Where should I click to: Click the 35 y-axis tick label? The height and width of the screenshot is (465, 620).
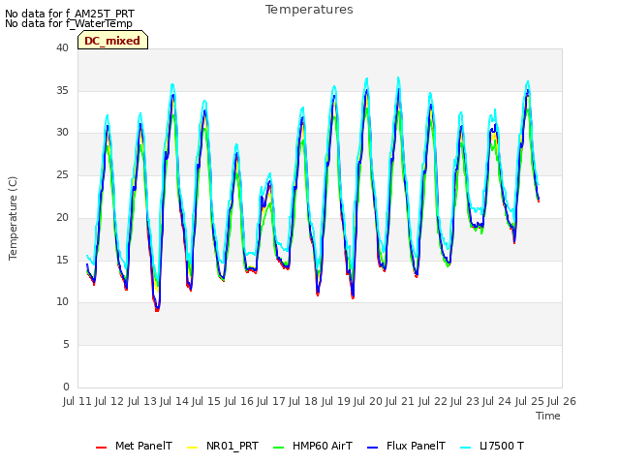click(62, 90)
